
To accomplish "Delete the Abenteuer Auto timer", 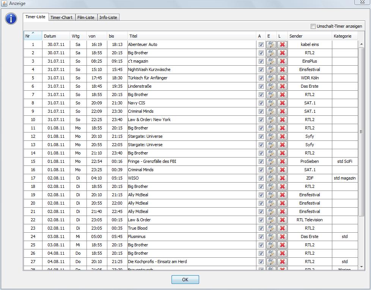I will click(x=282, y=44).
